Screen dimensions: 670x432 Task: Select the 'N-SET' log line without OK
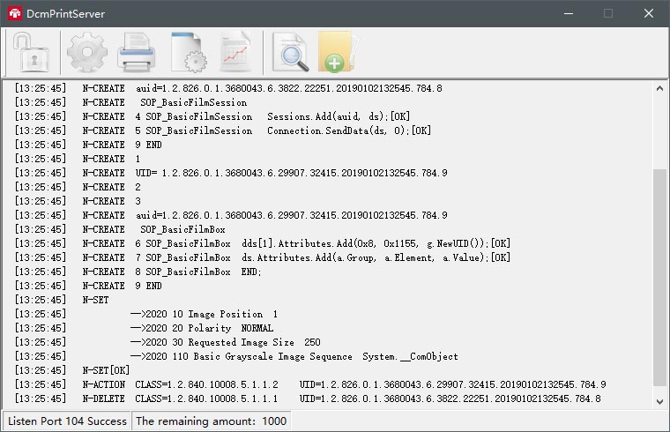[x=62, y=300]
